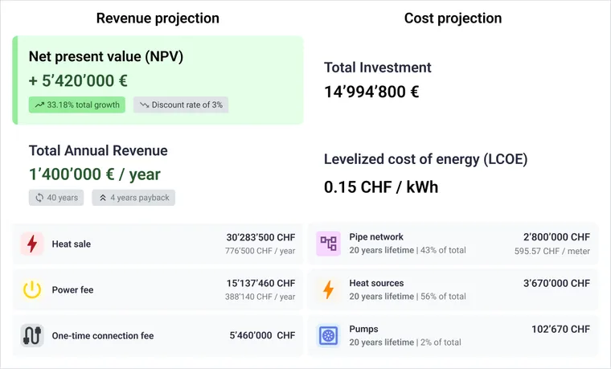Click the One-time connection fee label
Image resolution: width=611 pixels, height=369 pixels.
pos(103,335)
